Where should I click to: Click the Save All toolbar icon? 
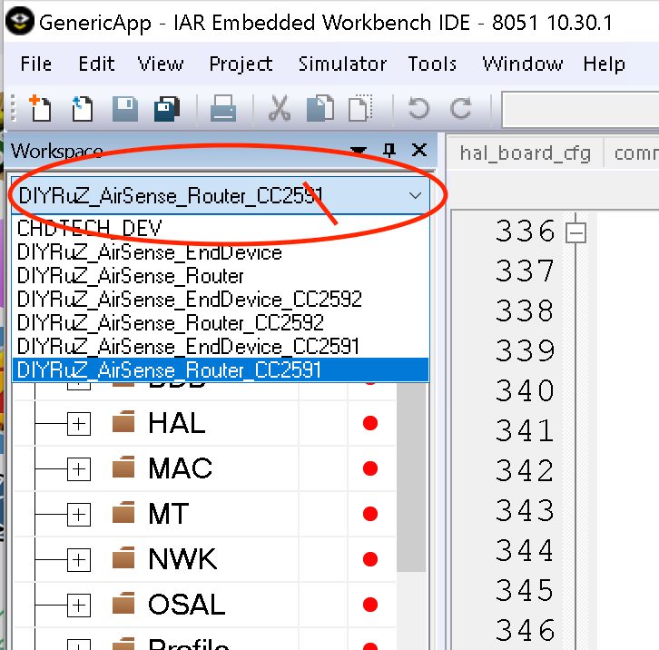[x=166, y=109]
